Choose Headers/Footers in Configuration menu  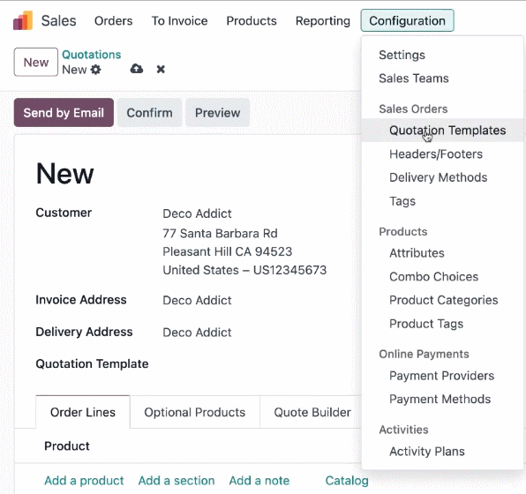(x=436, y=154)
